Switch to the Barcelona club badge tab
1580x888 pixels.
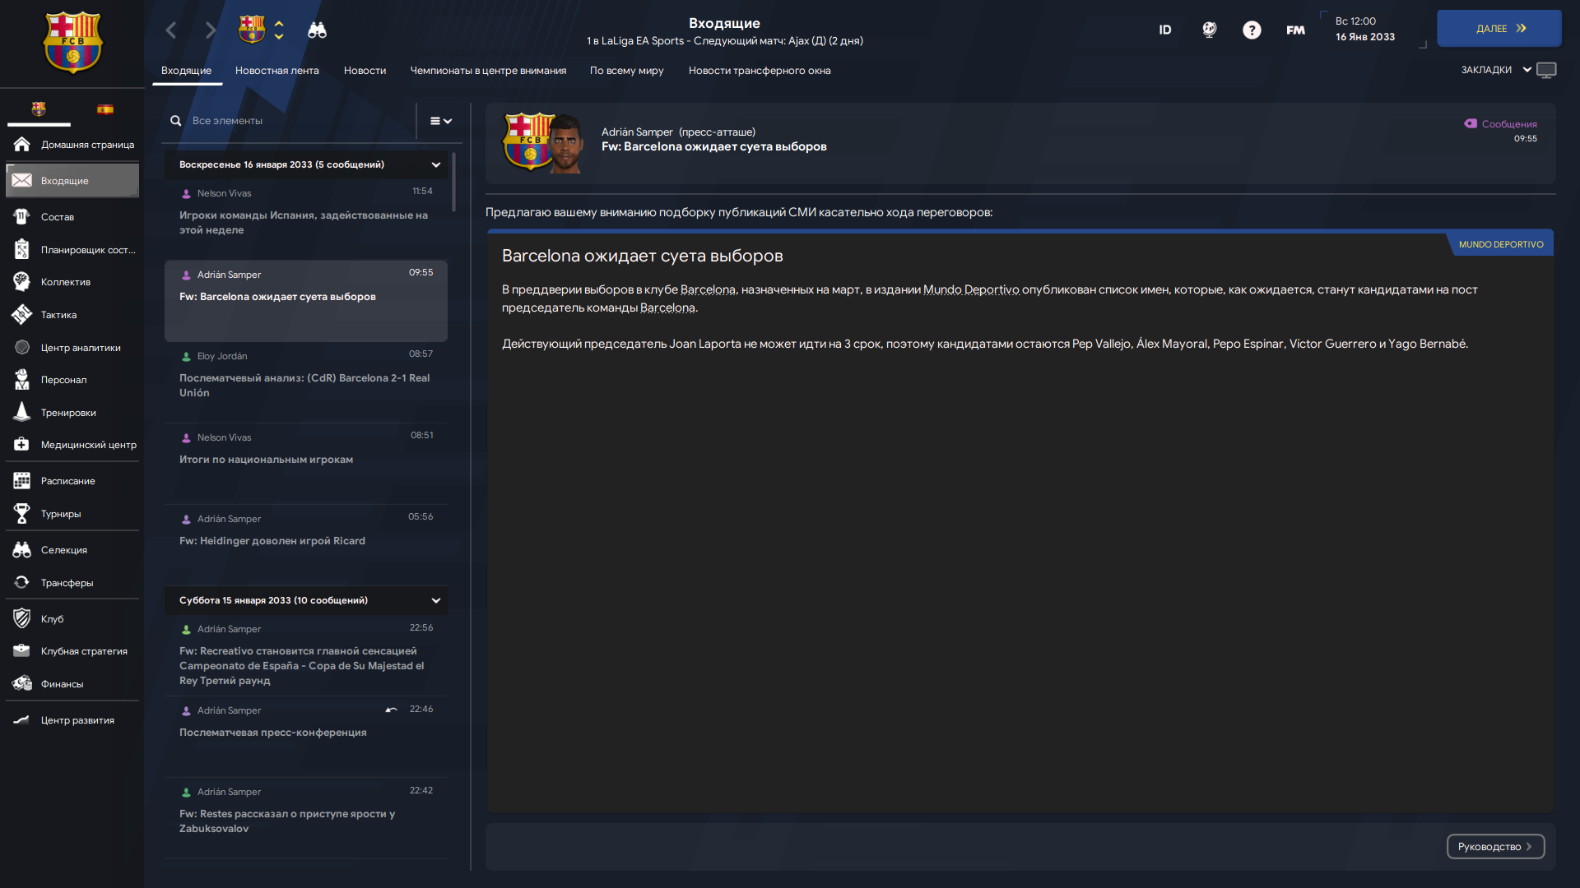tap(39, 109)
